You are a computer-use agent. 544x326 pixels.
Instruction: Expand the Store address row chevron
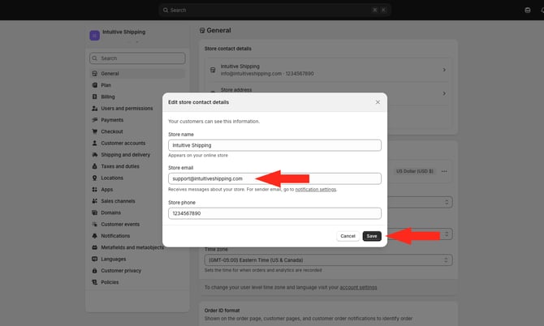pyautogui.click(x=444, y=93)
